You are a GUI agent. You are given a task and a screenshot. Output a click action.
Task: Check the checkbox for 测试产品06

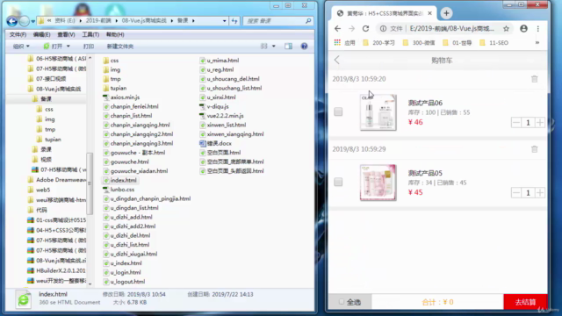(x=338, y=111)
